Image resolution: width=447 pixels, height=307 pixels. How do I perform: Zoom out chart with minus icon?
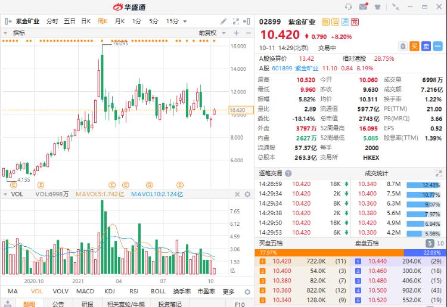tap(249, 33)
